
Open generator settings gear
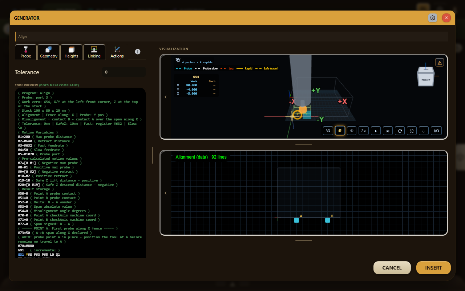tap(433, 18)
